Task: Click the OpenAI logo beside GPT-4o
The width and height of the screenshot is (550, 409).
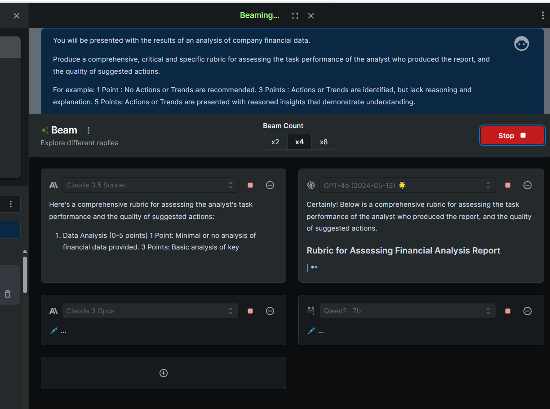Action: (310, 185)
